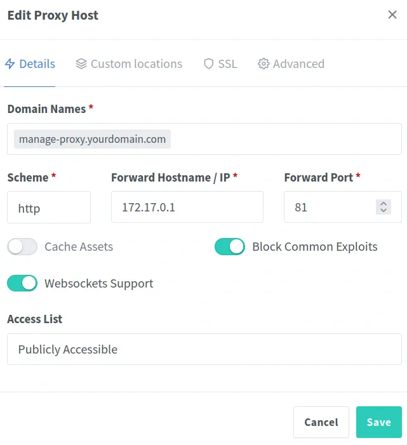Turn off the Websockets Support toggle

tap(22, 283)
